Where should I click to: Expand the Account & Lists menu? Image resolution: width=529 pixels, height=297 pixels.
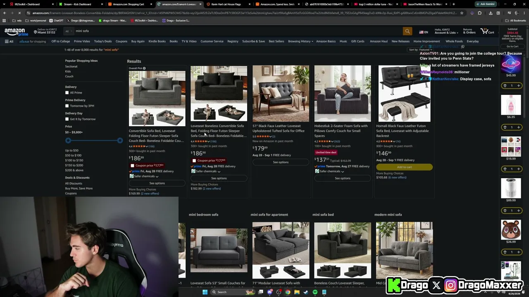point(446,31)
